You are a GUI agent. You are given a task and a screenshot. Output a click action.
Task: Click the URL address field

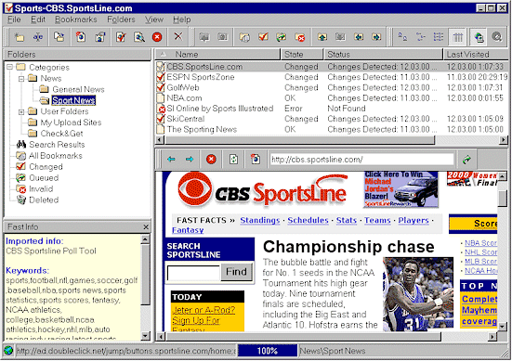361,160
